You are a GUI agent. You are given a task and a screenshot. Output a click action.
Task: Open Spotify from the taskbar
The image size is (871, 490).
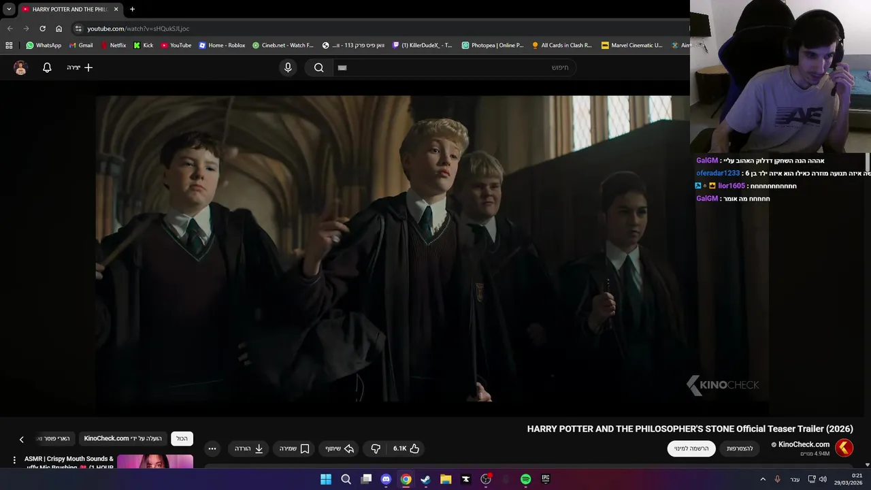coord(525,479)
